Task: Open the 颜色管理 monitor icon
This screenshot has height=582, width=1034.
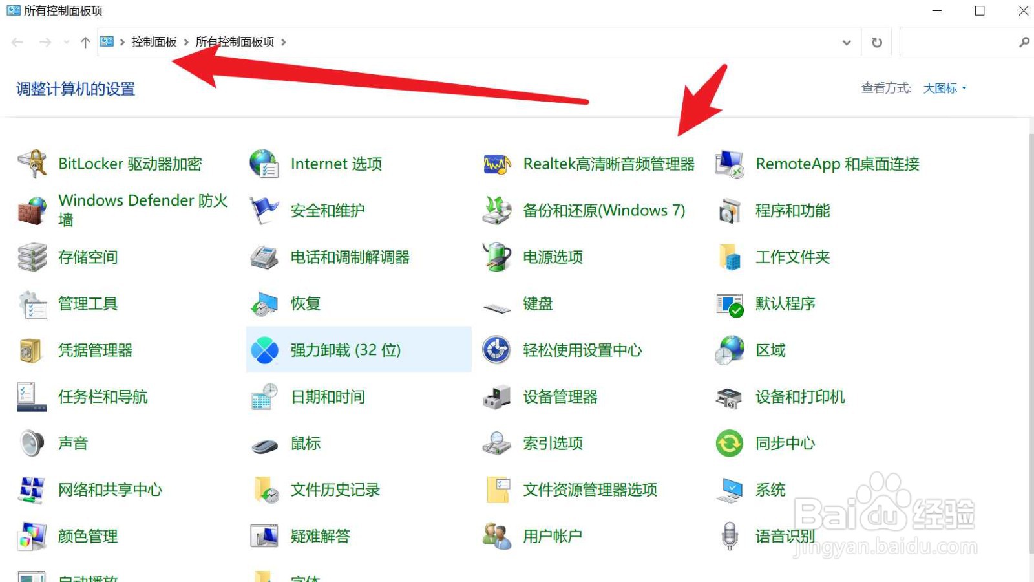Action: click(32, 536)
